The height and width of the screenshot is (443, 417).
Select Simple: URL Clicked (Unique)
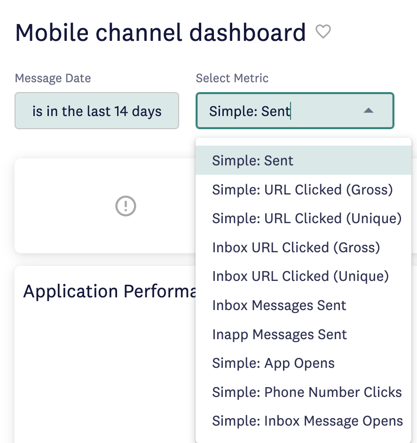303,218
